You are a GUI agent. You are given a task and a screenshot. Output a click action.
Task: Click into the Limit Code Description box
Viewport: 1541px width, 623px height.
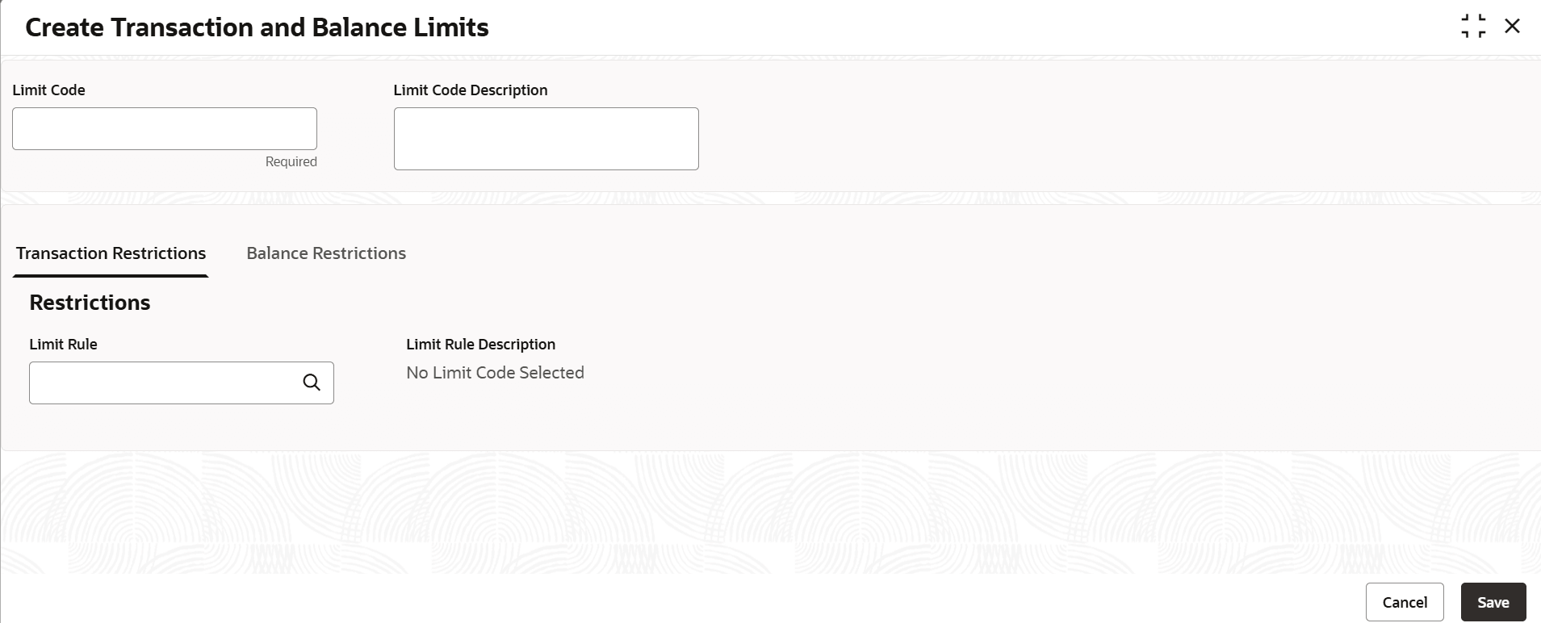(546, 139)
